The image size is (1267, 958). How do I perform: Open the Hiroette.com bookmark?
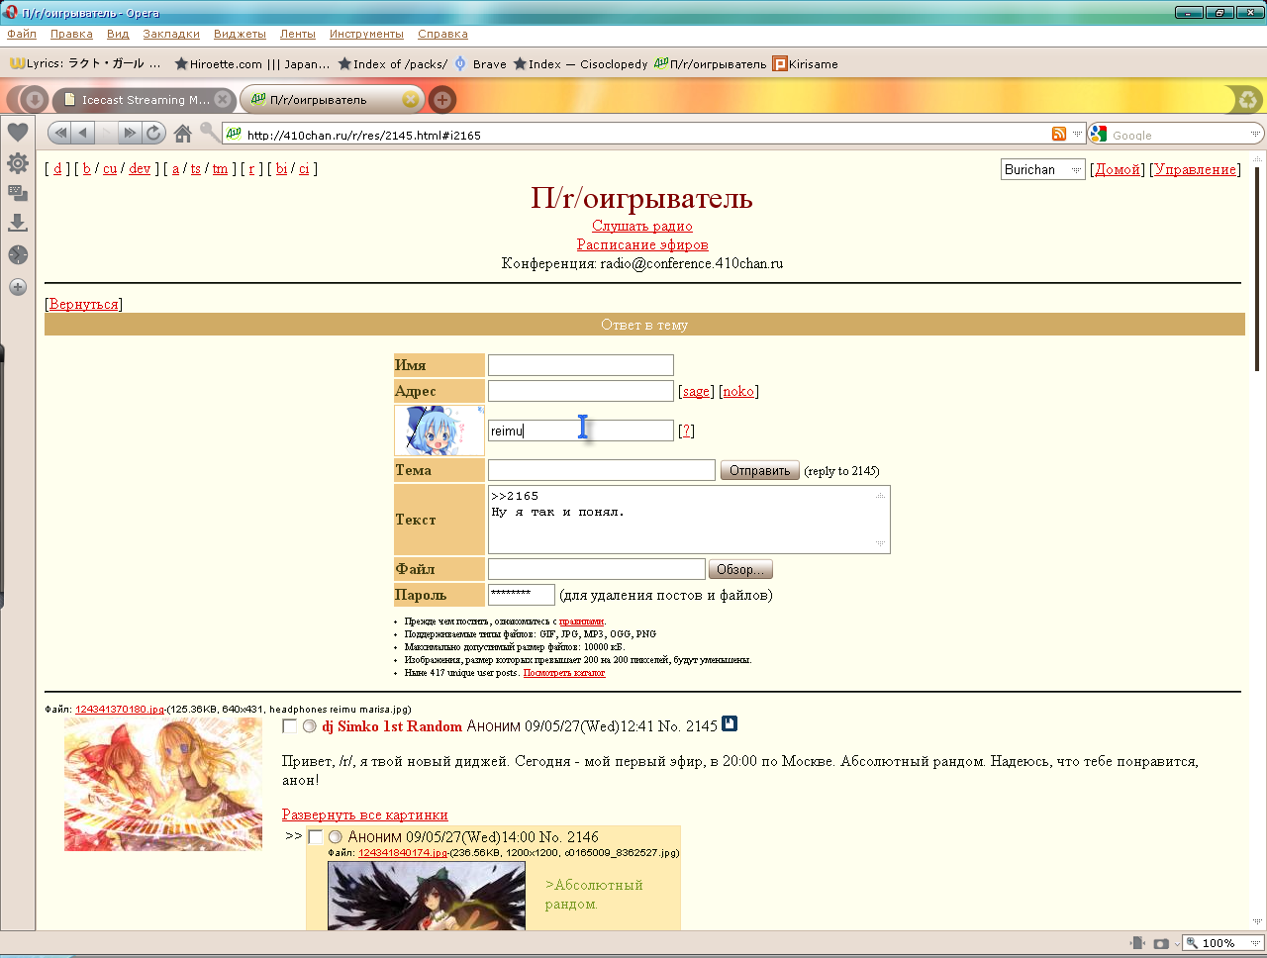coord(251,63)
